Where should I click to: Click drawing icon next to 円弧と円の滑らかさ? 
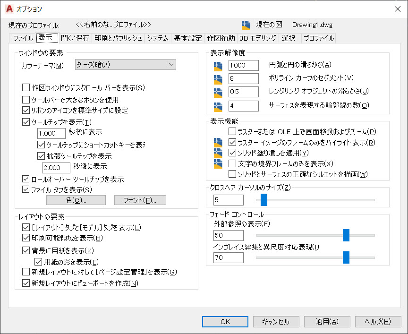[x=218, y=67]
